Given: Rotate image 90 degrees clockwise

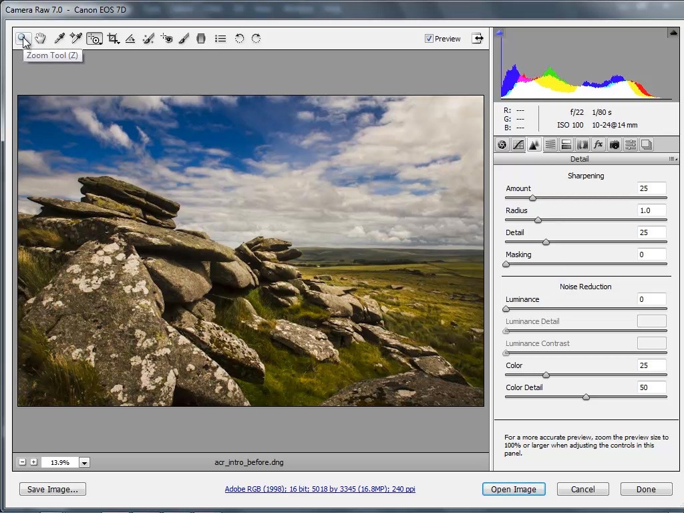Looking at the screenshot, I should point(256,39).
